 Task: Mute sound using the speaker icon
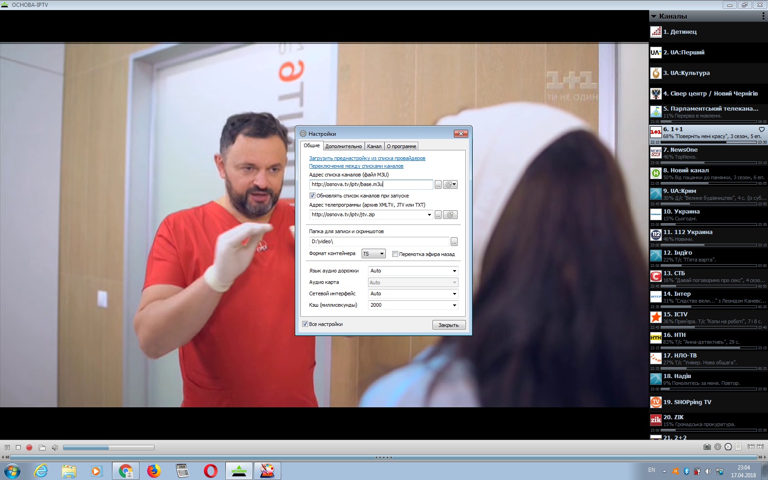55,448
